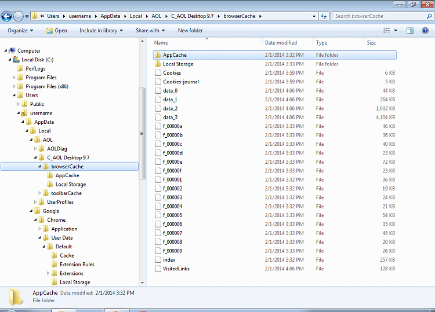The width and height of the screenshot is (435, 312).
Task: Click the navigation pane scroll down arrow
Action: 142,282
